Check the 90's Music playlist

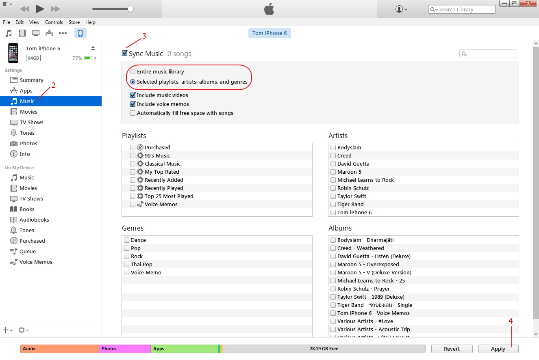(x=133, y=155)
